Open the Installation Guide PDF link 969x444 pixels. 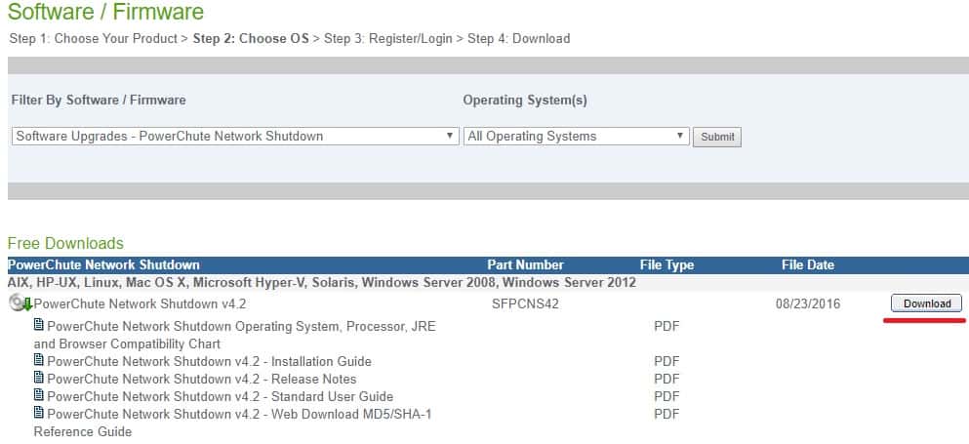pos(209,361)
